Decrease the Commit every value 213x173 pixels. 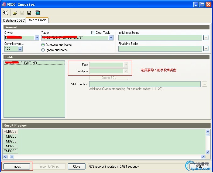tap(20, 50)
